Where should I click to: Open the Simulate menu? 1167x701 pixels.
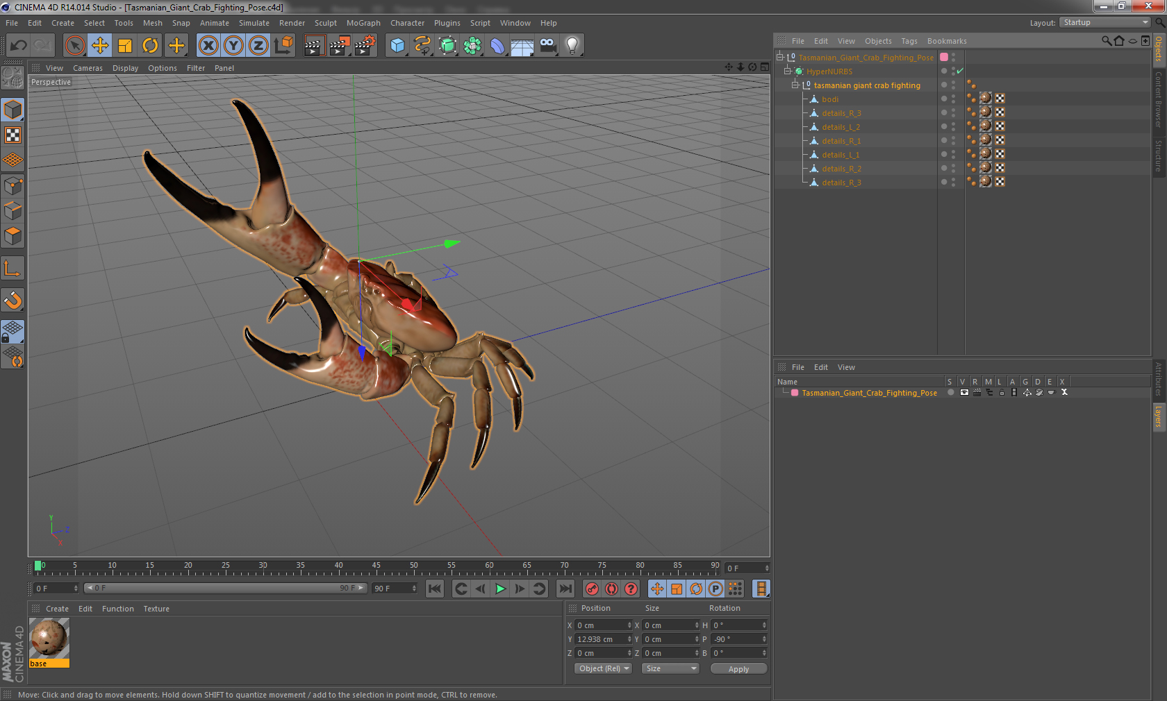[x=254, y=23]
